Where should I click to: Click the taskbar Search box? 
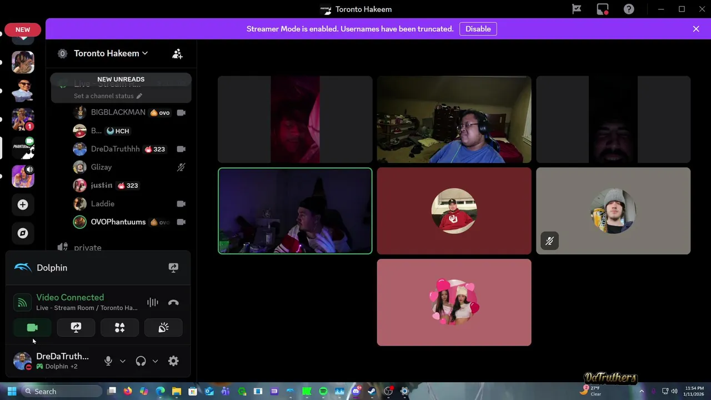[x=61, y=391]
